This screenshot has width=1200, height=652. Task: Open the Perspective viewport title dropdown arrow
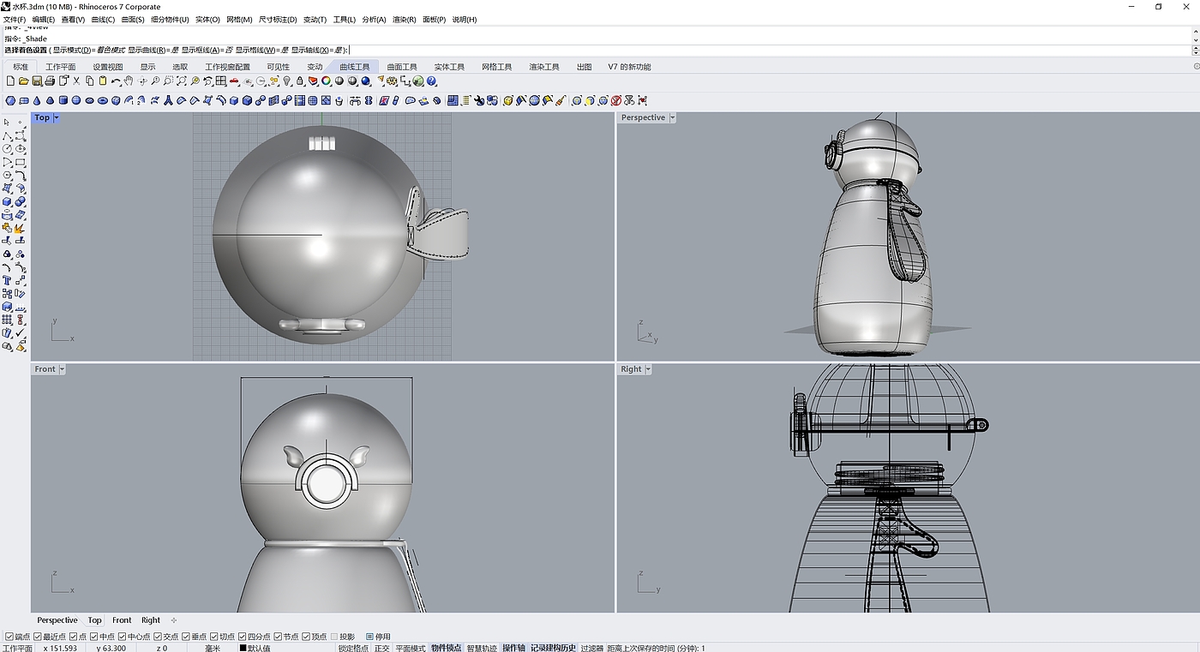(x=672, y=118)
